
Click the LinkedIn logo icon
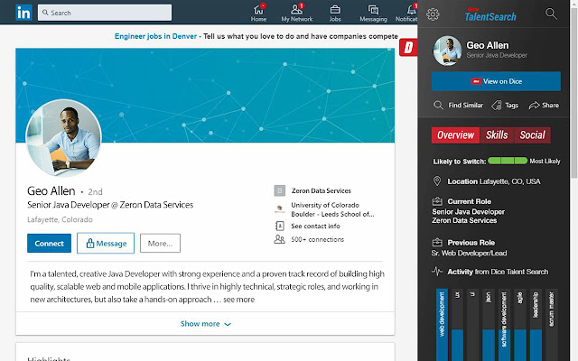click(x=24, y=13)
